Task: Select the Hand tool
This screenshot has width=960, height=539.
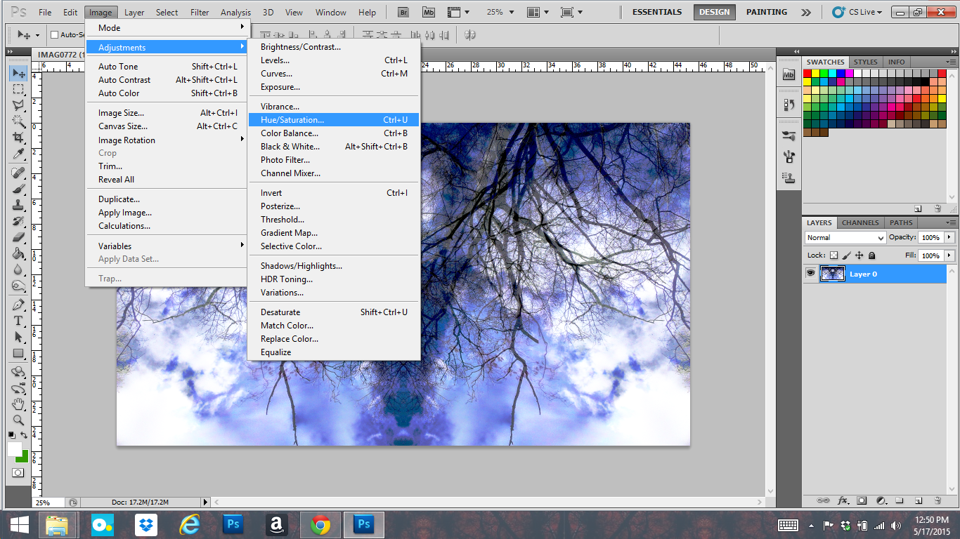Action: pyautogui.click(x=18, y=404)
